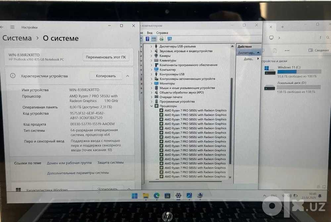Click the C: drive capacity bar
Image resolution: width=331 pixels, height=222 pixels.
(299, 72)
